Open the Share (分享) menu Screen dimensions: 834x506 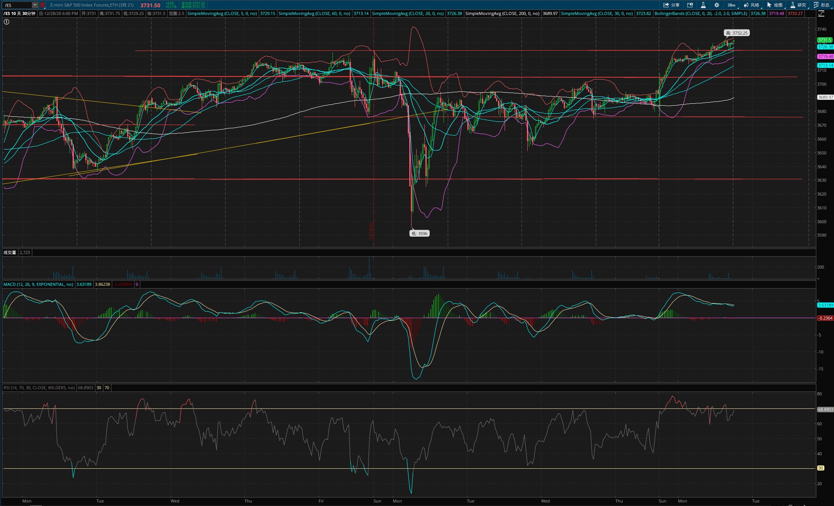pyautogui.click(x=671, y=5)
